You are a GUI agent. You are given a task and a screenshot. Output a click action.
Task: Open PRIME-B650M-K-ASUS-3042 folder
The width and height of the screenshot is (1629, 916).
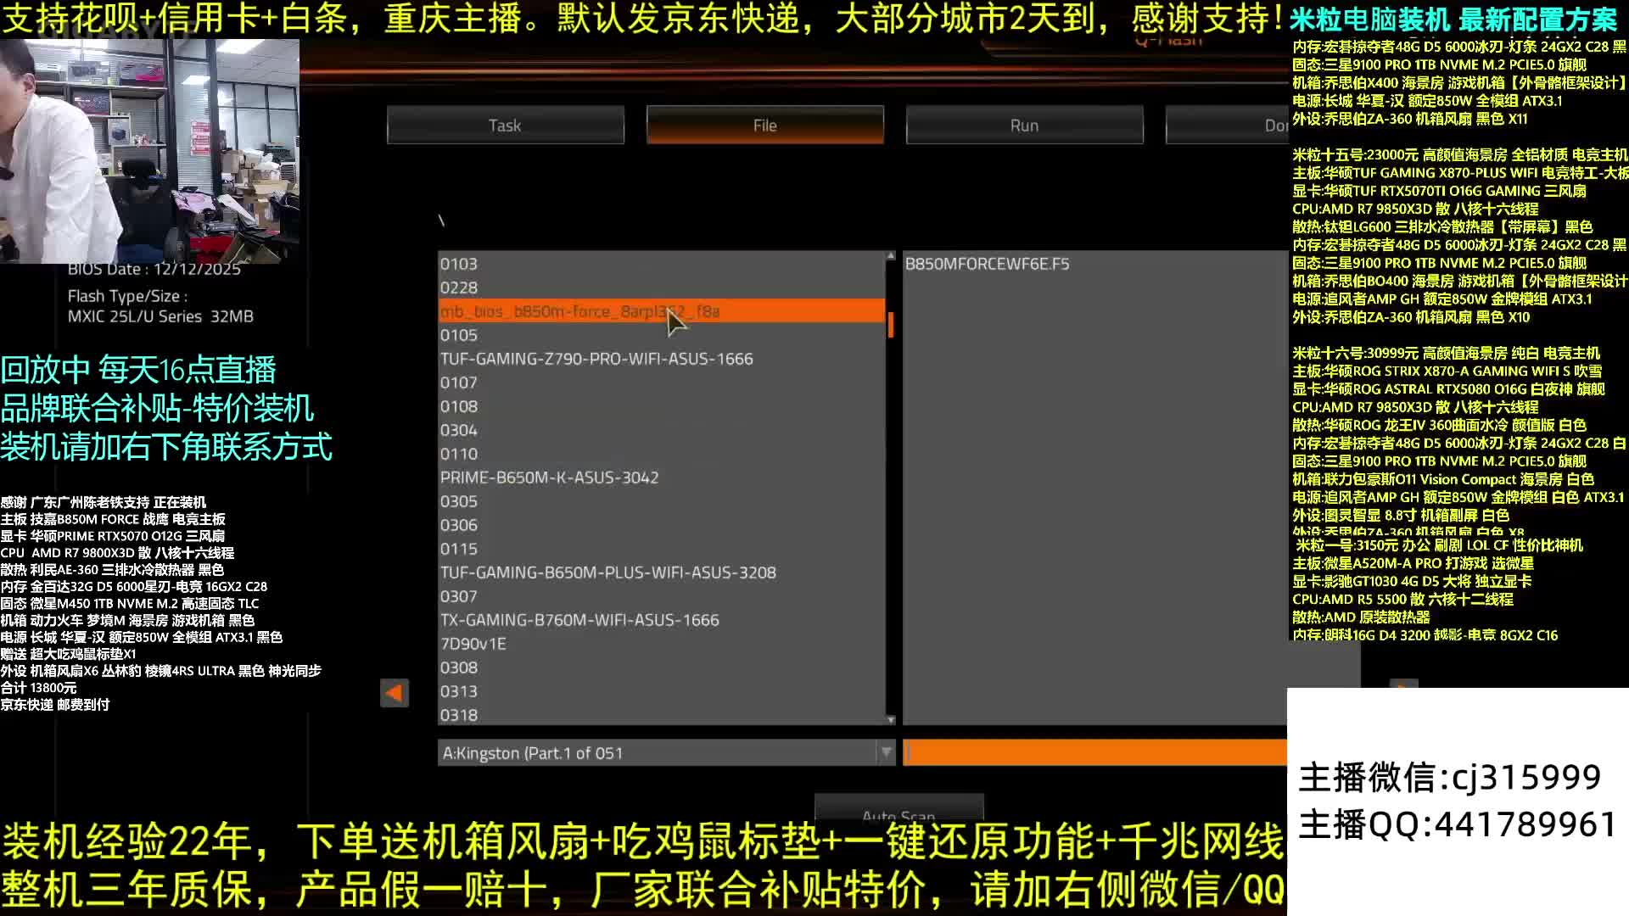(x=549, y=478)
